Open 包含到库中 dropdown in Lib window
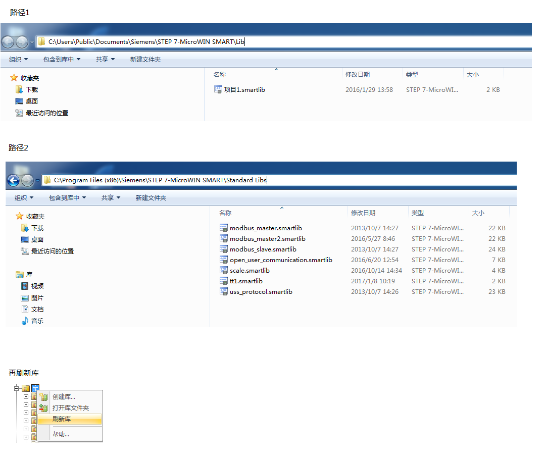 point(62,59)
